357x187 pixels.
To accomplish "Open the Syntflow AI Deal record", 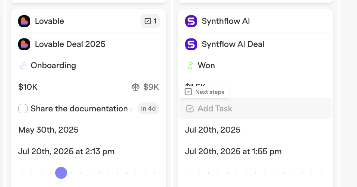I will click(x=233, y=44).
